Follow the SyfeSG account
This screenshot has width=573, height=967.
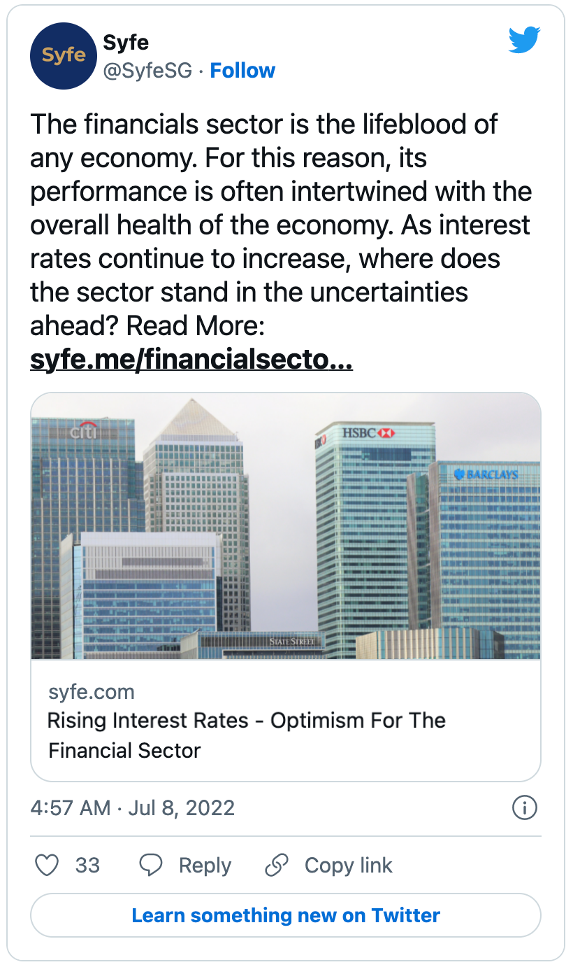tap(242, 71)
